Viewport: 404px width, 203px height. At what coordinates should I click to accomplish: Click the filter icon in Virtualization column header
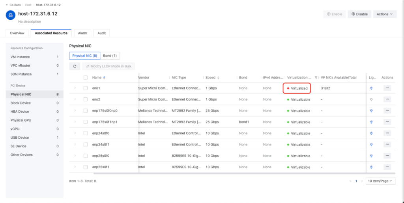316,78
